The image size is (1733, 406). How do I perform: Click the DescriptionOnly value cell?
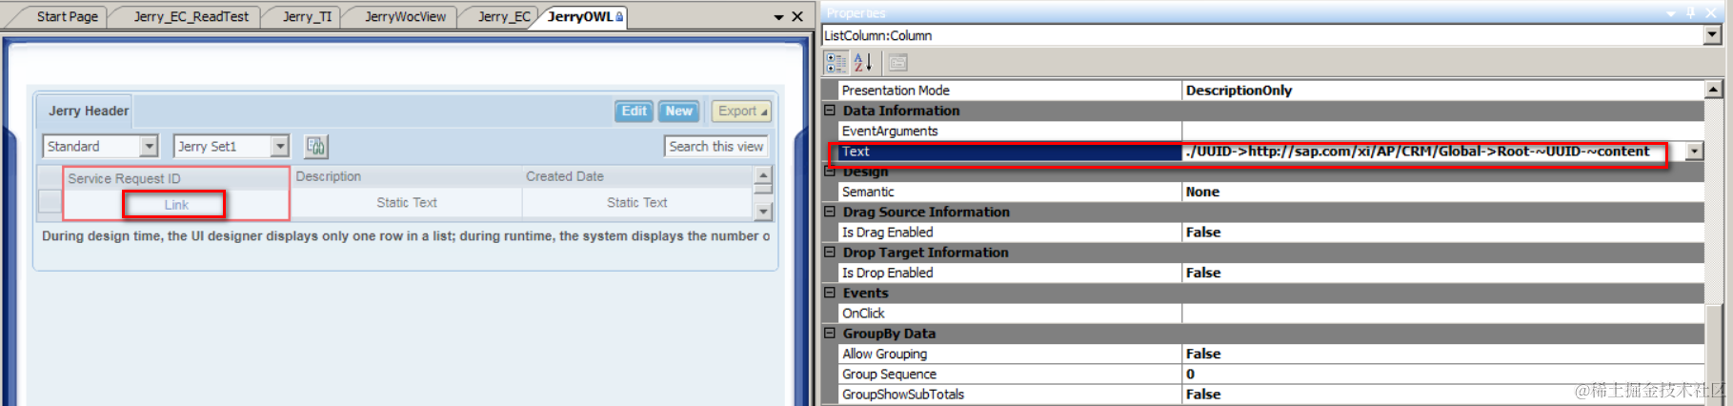click(x=1442, y=91)
